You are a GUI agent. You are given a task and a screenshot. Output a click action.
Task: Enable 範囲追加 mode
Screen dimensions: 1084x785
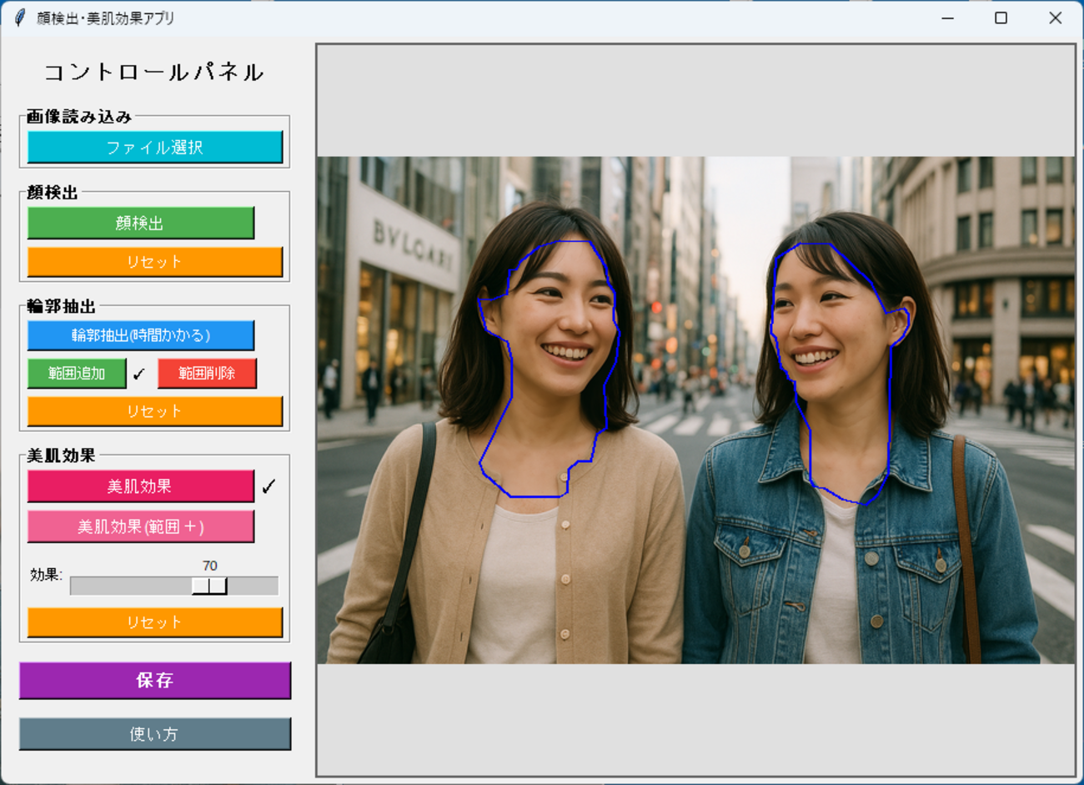click(77, 373)
